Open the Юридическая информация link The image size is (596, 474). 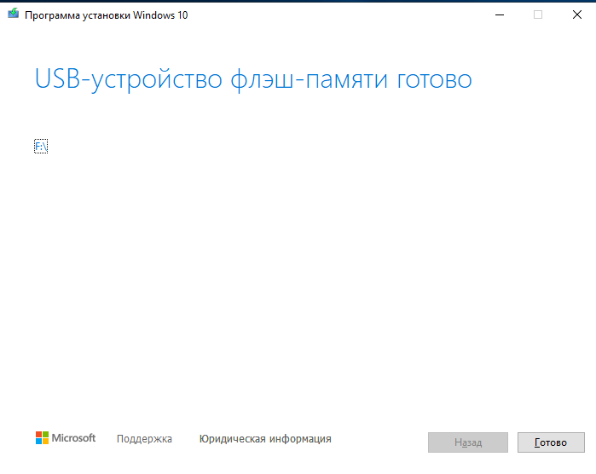point(265,439)
